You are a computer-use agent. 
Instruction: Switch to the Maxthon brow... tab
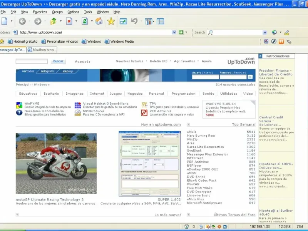point(42,50)
